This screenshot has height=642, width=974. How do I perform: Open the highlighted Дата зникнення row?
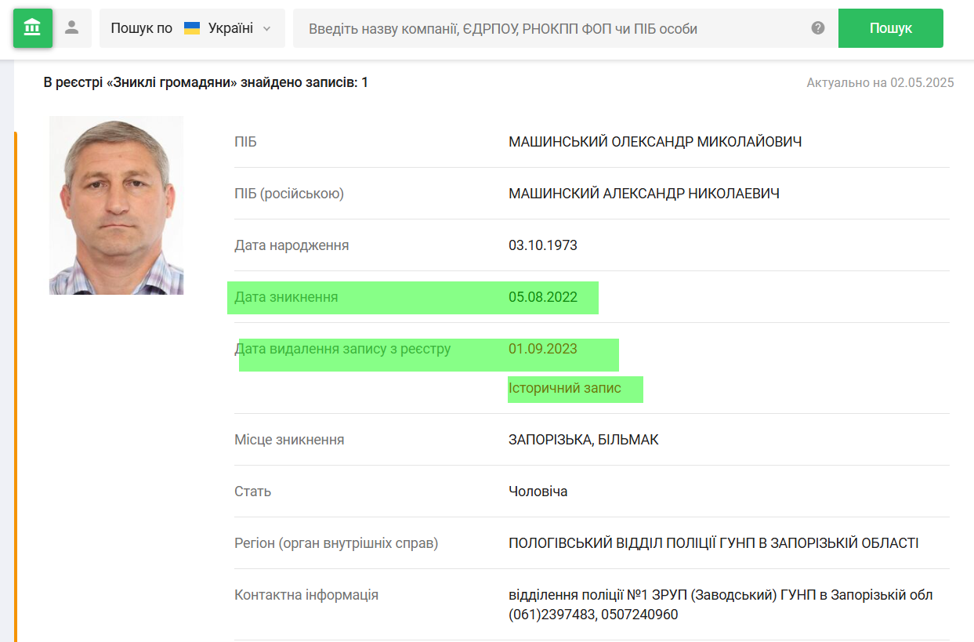point(413,298)
